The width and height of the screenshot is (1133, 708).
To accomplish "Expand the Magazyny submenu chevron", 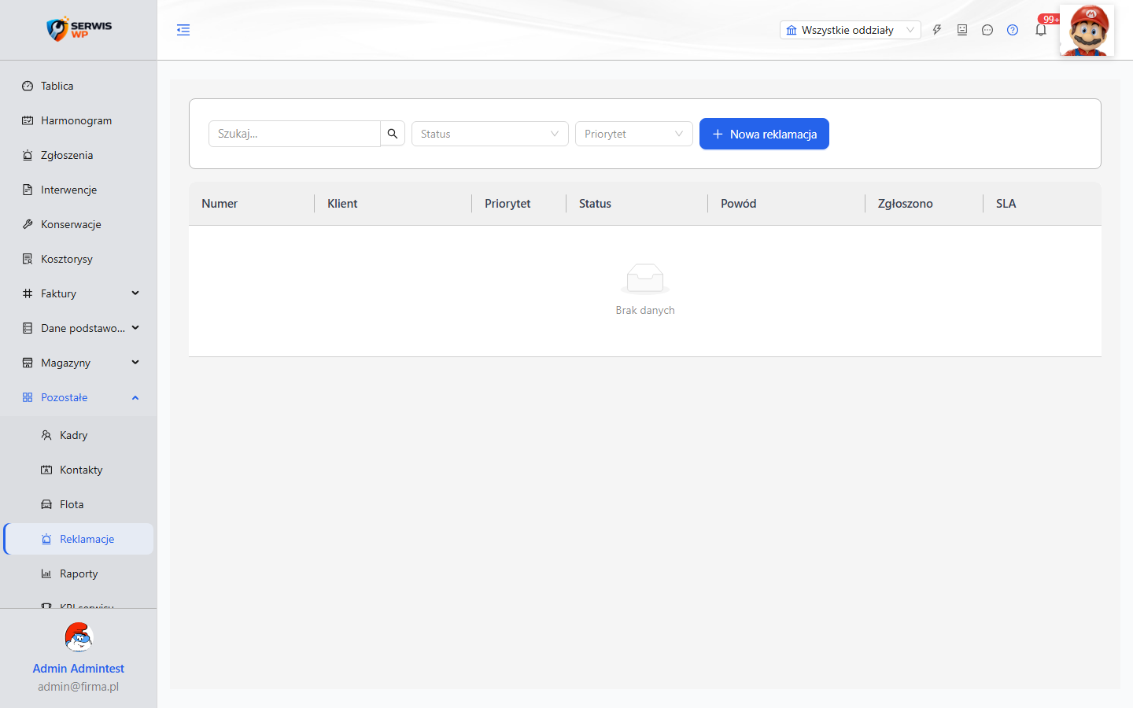I will pyautogui.click(x=135, y=363).
